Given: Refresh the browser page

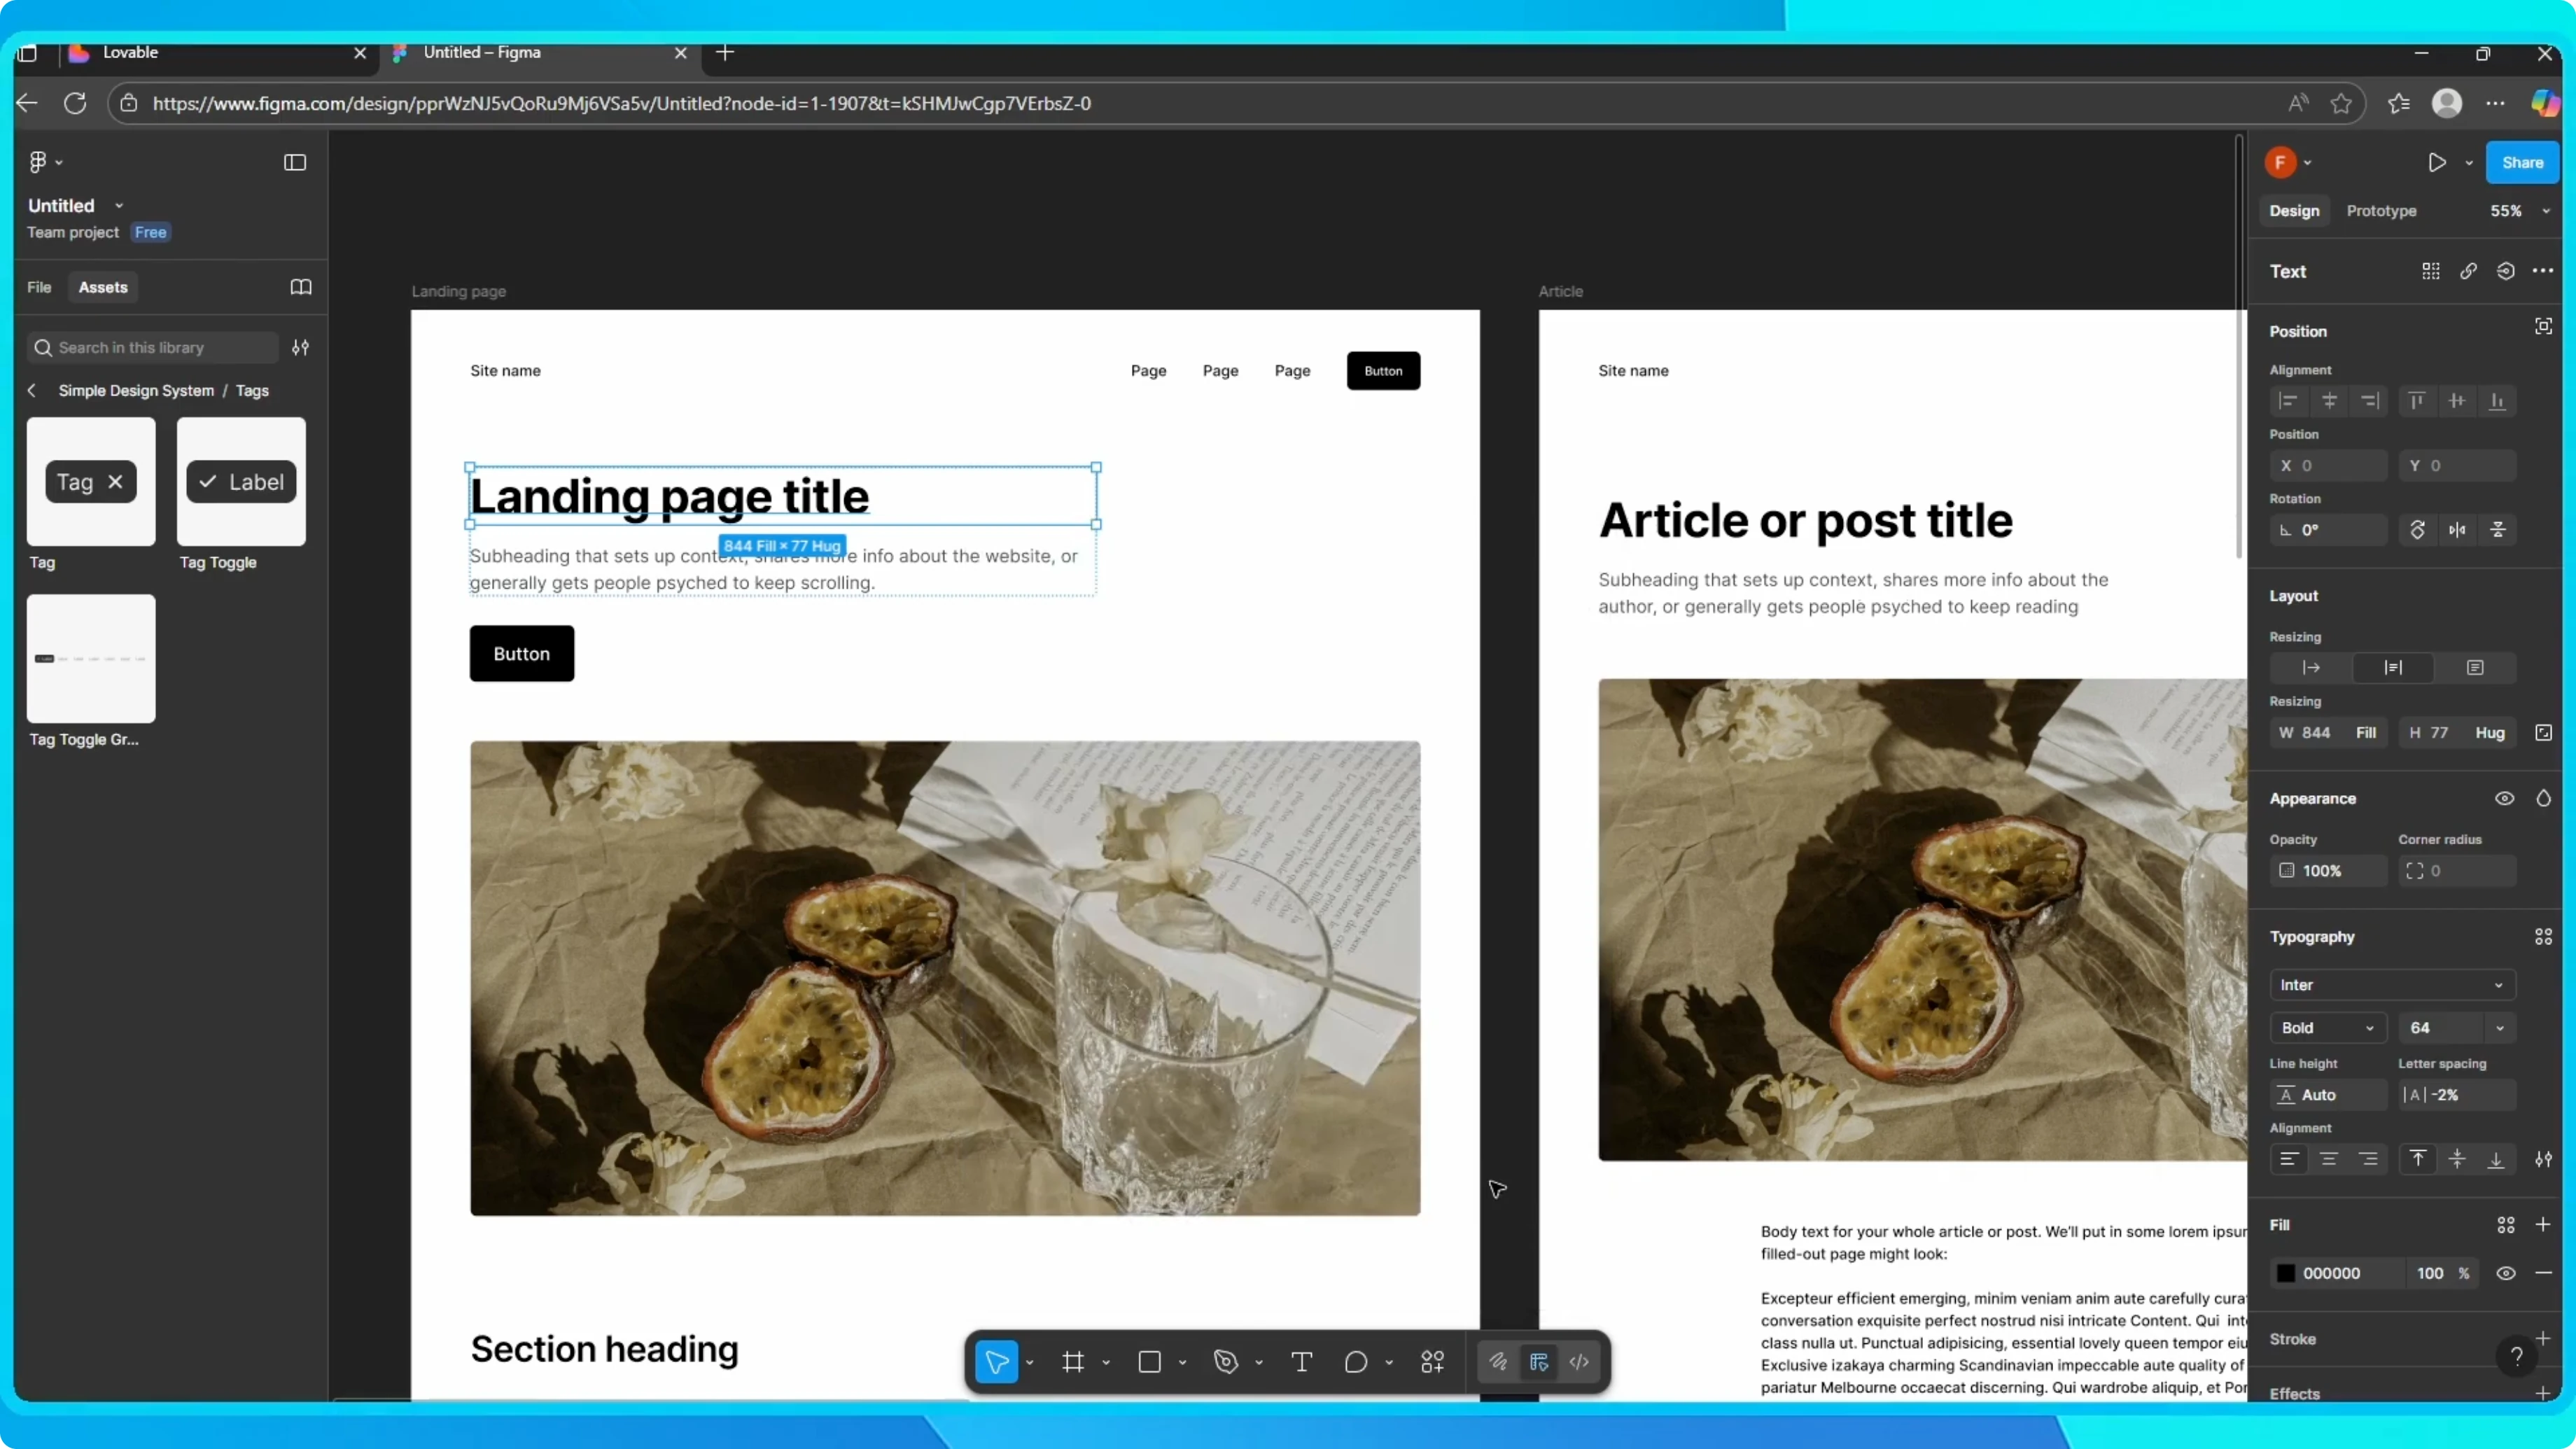Looking at the screenshot, I should click(x=75, y=103).
